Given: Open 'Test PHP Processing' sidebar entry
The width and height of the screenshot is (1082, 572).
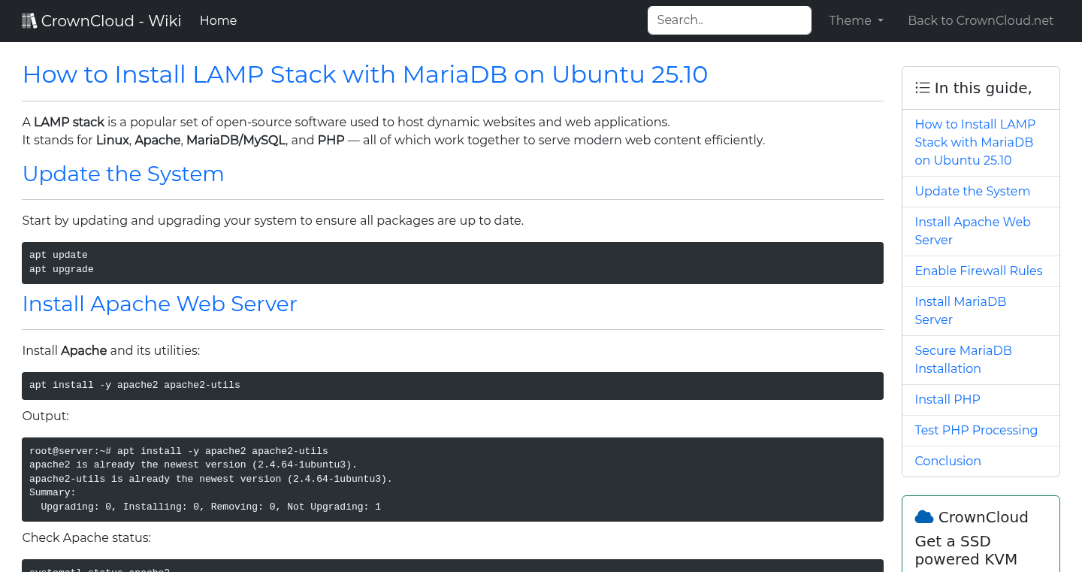Looking at the screenshot, I should (976, 430).
